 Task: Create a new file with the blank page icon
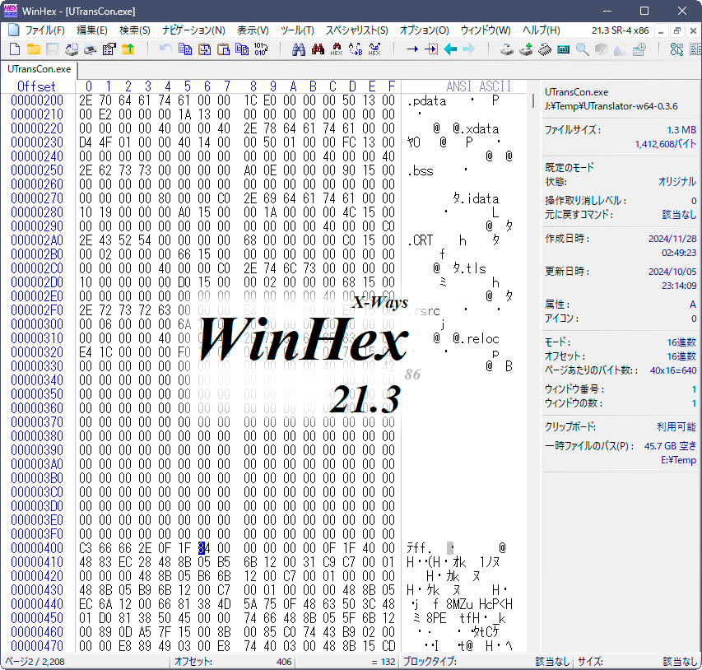[x=14, y=50]
